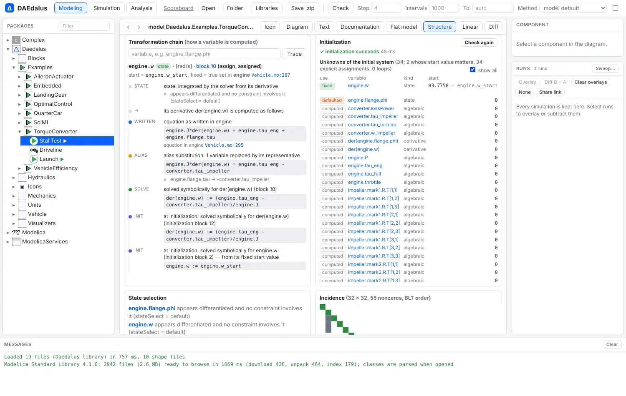Screen dimensions: 626x396
Task: Click the Sweep… button
Action: tap(605, 69)
